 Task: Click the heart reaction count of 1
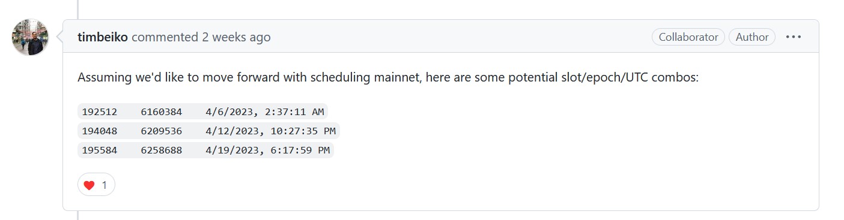[105, 185]
